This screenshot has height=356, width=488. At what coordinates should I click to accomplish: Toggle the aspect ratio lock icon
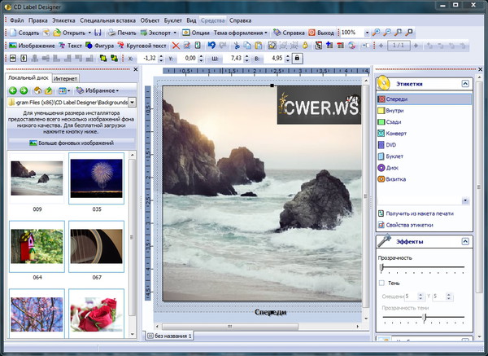click(297, 59)
